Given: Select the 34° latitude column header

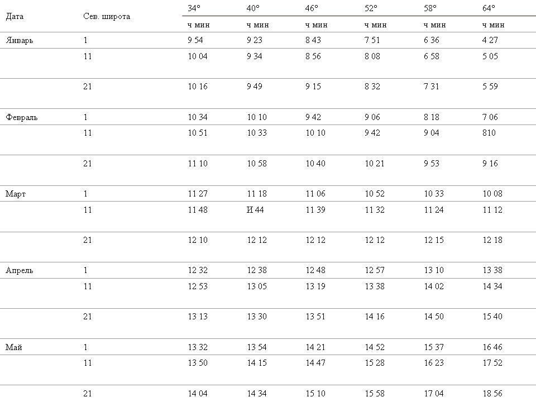Looking at the screenshot, I should tap(194, 8).
